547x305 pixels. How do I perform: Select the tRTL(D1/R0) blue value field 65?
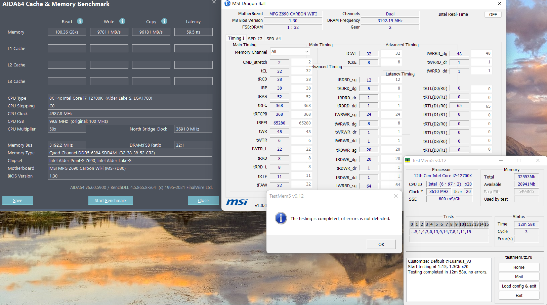tap(459, 106)
